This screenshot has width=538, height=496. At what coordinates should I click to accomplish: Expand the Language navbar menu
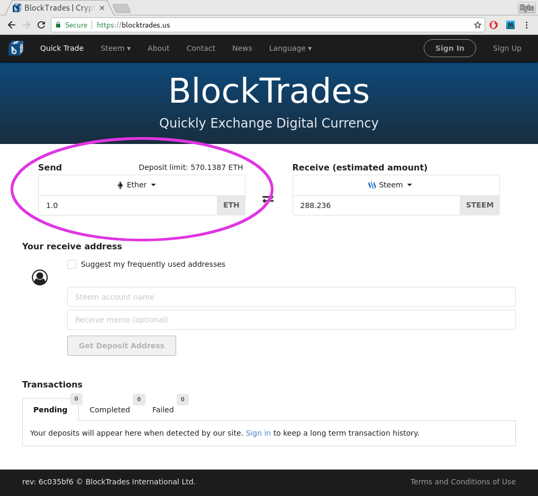(290, 48)
